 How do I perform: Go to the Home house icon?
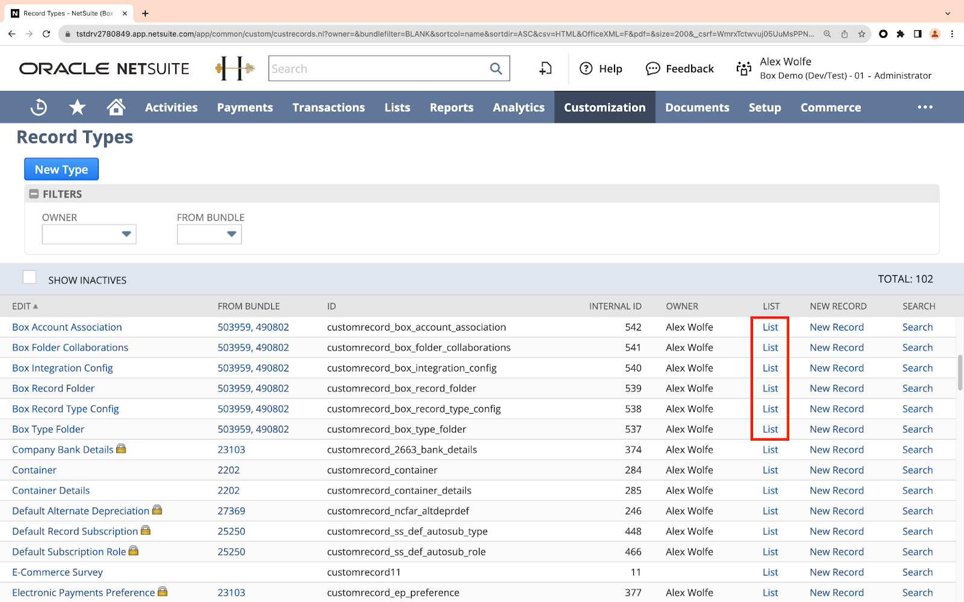pos(116,107)
